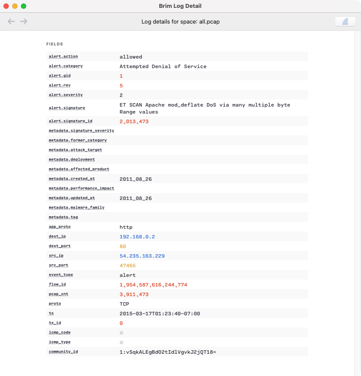Click the null value icon for icmp_code
Screen dimensions: 361x376
(x=121, y=332)
